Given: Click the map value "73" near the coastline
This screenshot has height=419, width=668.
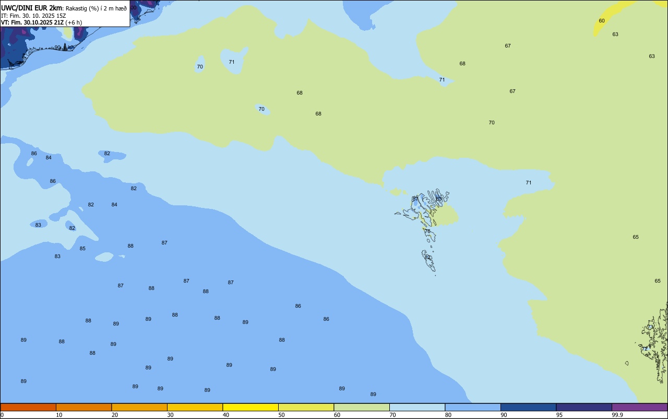Looking at the screenshot, I should 650,327.
